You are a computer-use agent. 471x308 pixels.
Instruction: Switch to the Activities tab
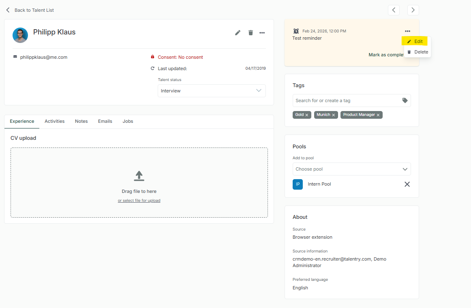54,121
